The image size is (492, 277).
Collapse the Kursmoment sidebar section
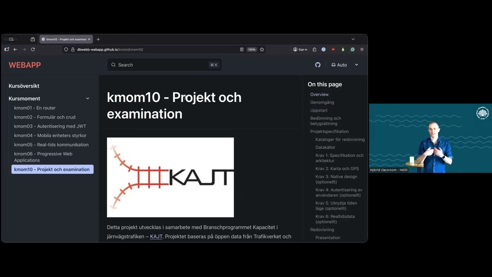88,98
